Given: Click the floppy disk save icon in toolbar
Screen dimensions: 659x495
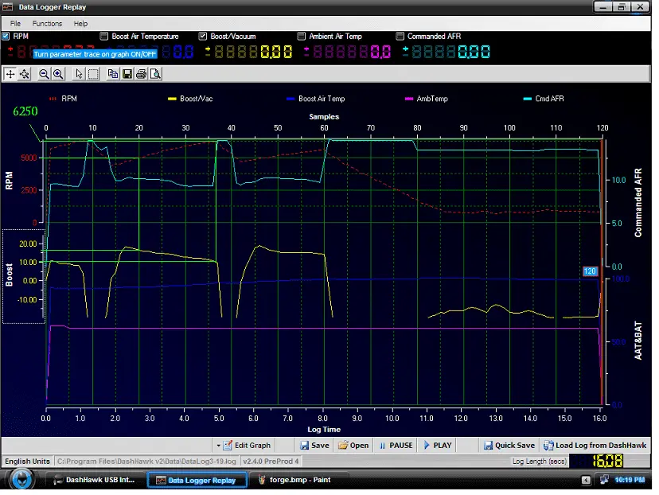Looking at the screenshot, I should [x=127, y=74].
